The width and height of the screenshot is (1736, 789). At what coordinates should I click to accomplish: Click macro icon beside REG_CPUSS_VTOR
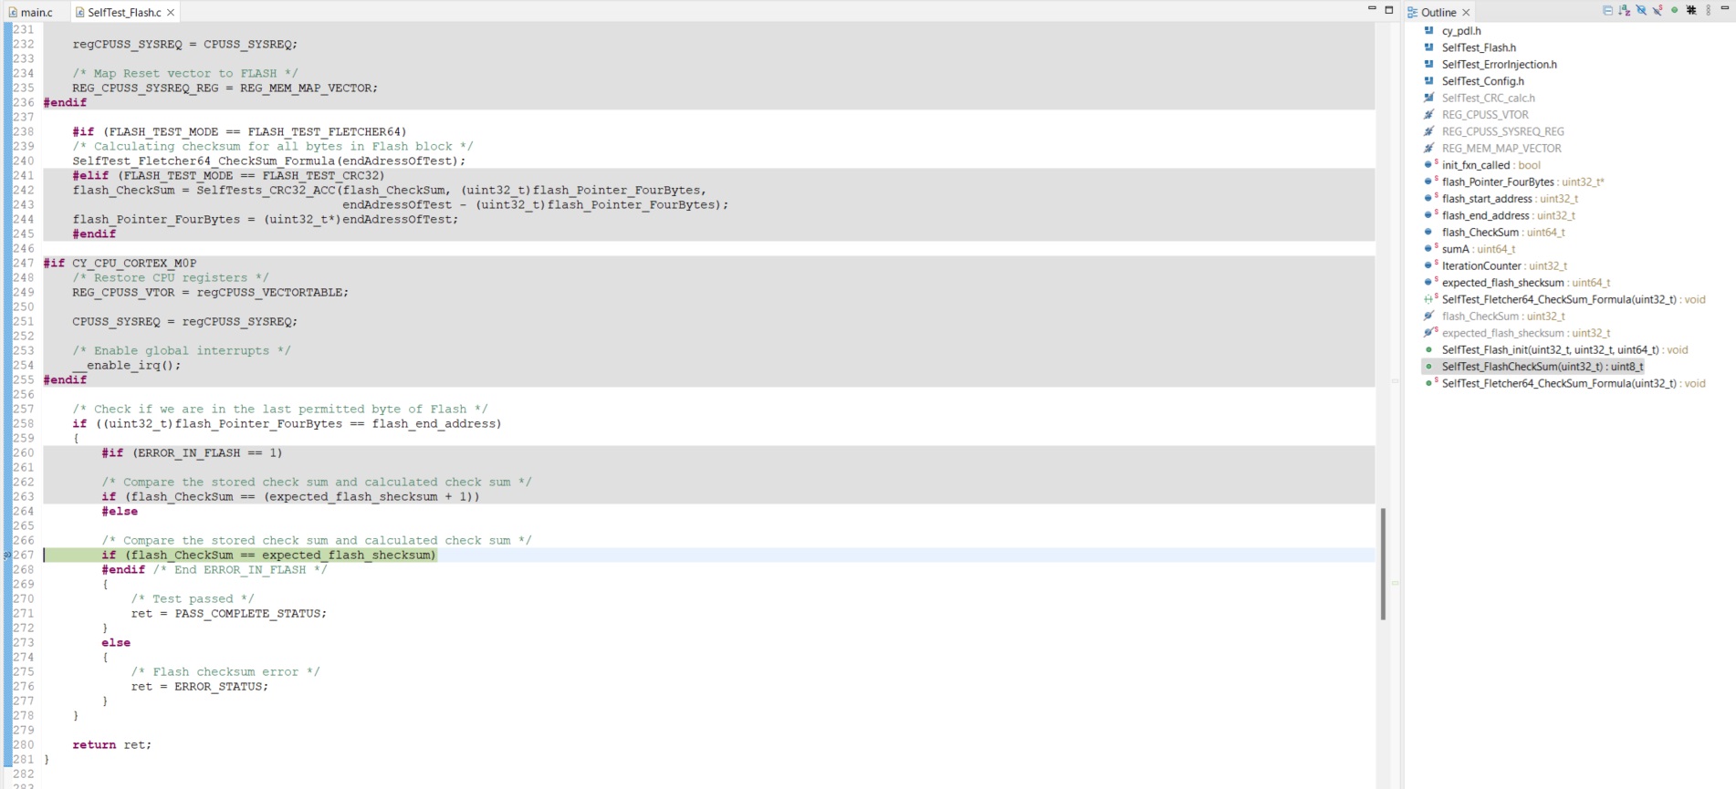click(1429, 115)
